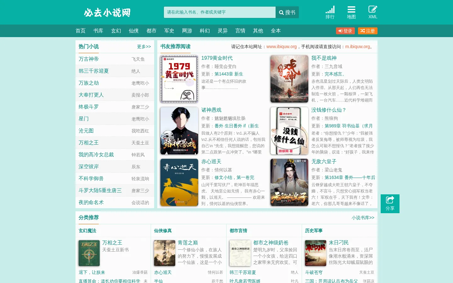This screenshot has height=283, width=453.
Task: Open the 退下，让朕来 link
Action: tap(92, 272)
